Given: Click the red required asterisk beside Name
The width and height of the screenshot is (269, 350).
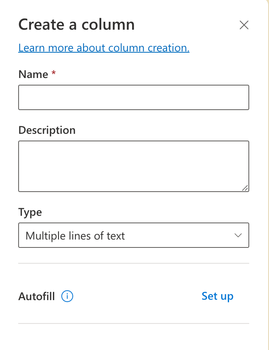Looking at the screenshot, I should (54, 73).
